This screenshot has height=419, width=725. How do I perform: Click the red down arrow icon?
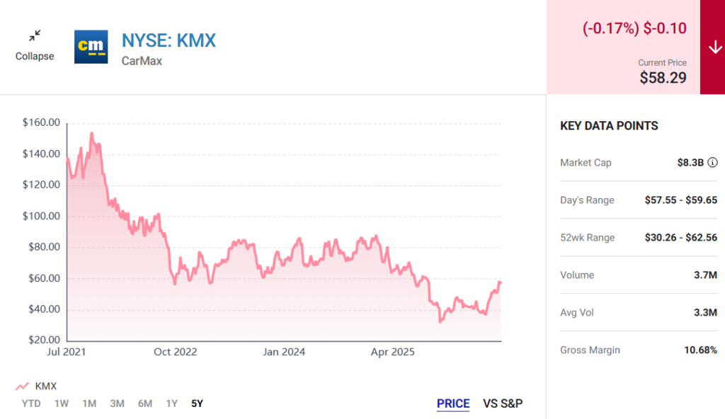715,47
